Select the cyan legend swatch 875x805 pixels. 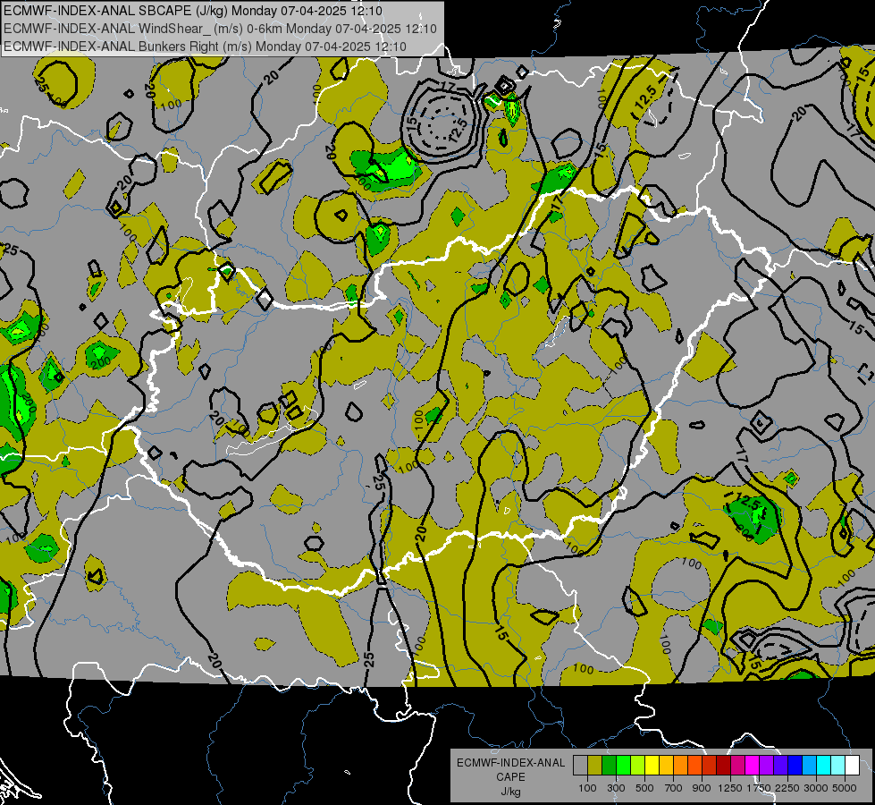824,766
